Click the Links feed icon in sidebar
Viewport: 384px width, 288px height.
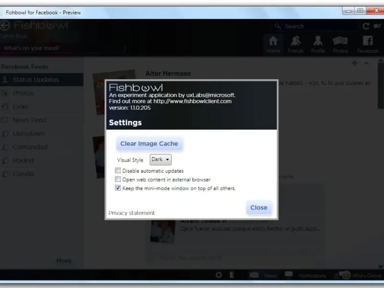(5, 107)
